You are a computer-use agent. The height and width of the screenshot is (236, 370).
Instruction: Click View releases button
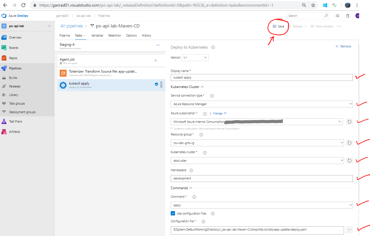click(x=322, y=26)
